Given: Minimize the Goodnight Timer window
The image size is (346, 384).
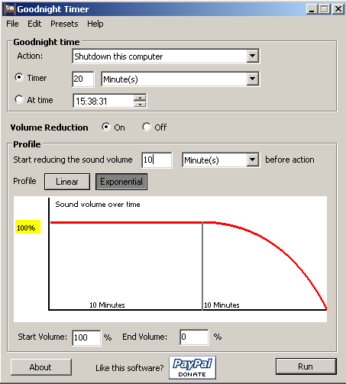Looking at the screenshot, I should tap(312, 9).
